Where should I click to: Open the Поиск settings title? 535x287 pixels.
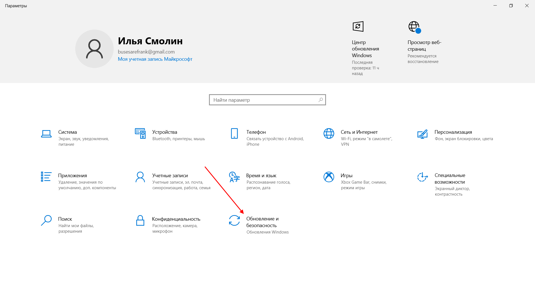coord(65,219)
